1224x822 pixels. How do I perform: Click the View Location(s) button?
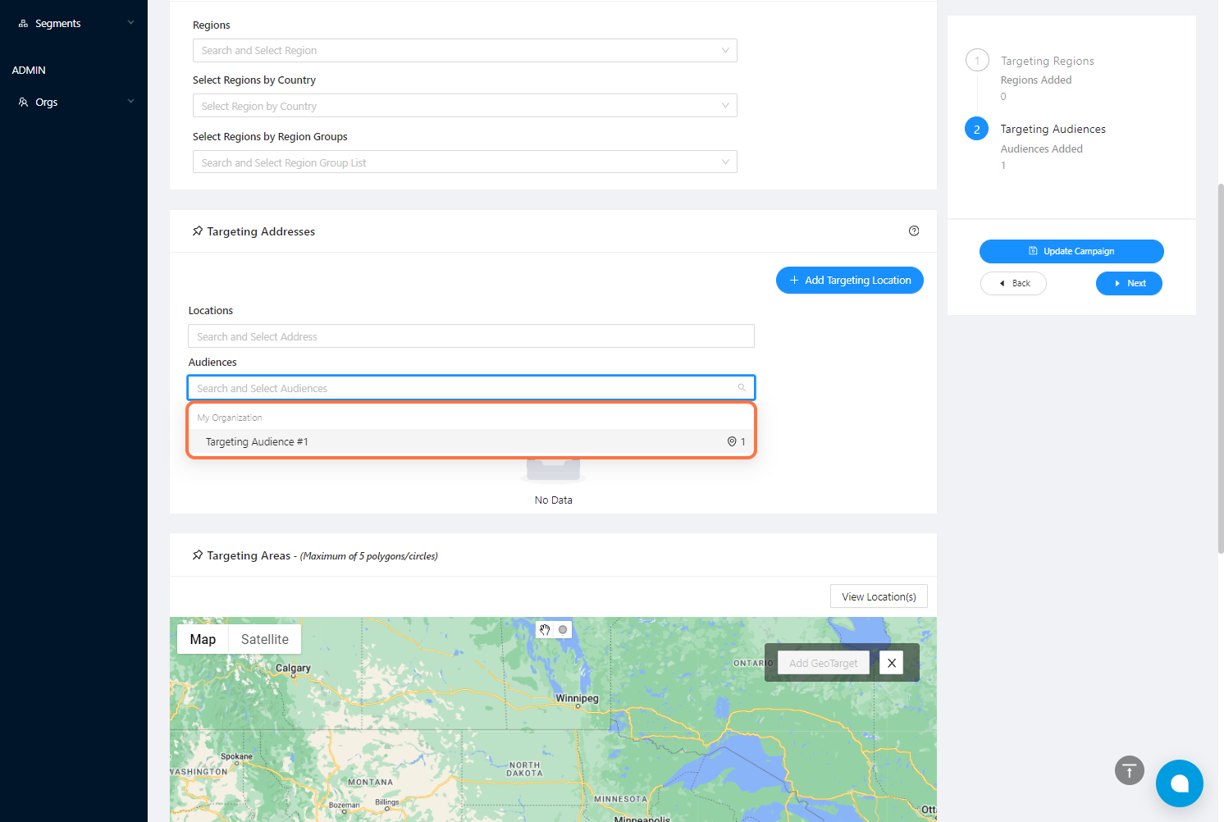point(879,596)
